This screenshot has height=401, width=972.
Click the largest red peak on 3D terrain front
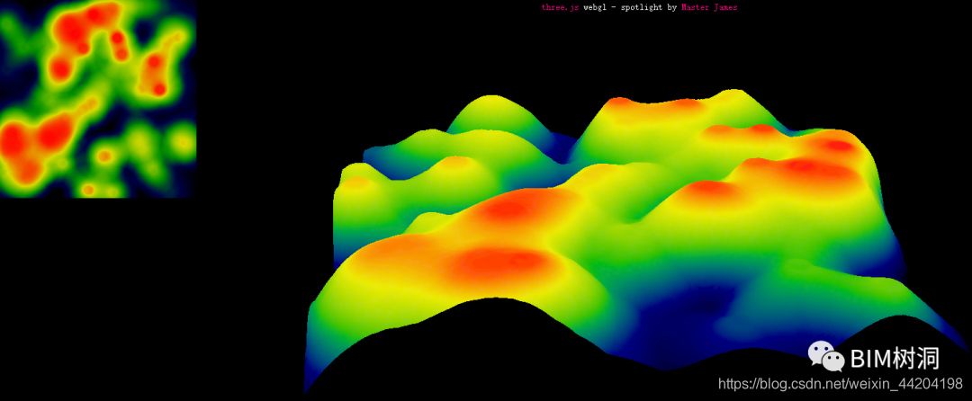pos(496,263)
